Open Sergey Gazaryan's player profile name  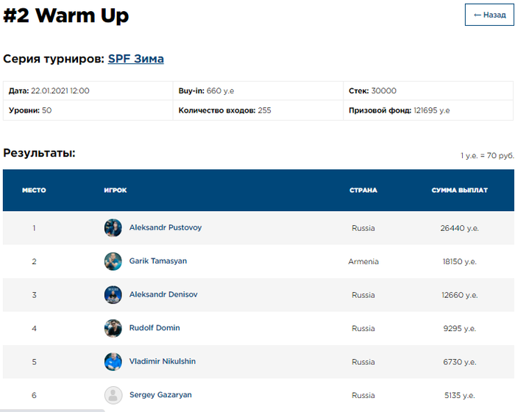pos(160,395)
